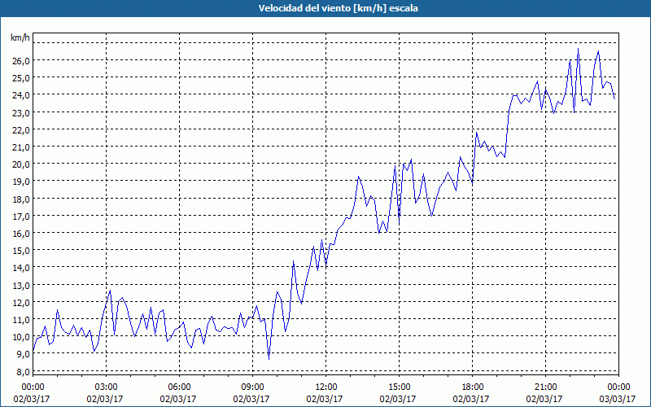651x407 pixels.
Task: Select the "26,0" y-axis value
Action: (21, 60)
